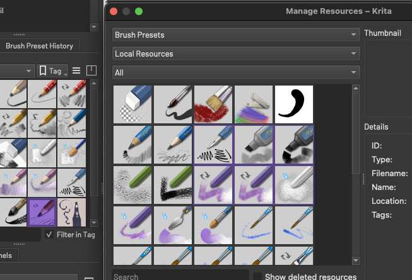The width and height of the screenshot is (412, 280).
Task: Enable Show deleted resources checkbox
Action: (x=257, y=277)
